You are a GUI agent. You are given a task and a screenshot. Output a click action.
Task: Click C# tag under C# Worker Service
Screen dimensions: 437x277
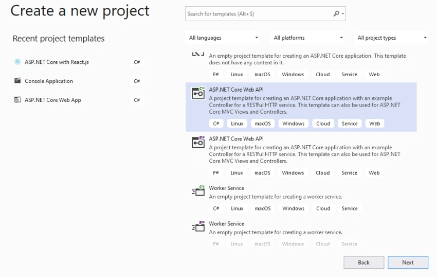click(216, 209)
